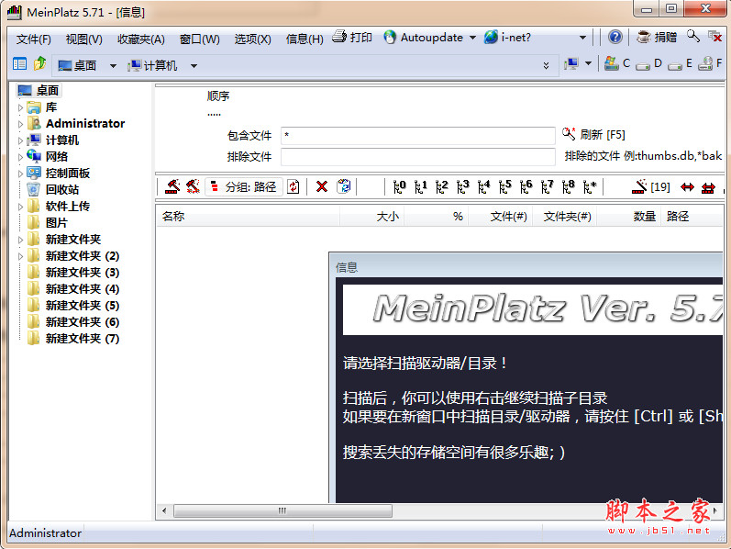Click the magnifier search icon in top toolbar
731x549 pixels.
click(x=692, y=37)
